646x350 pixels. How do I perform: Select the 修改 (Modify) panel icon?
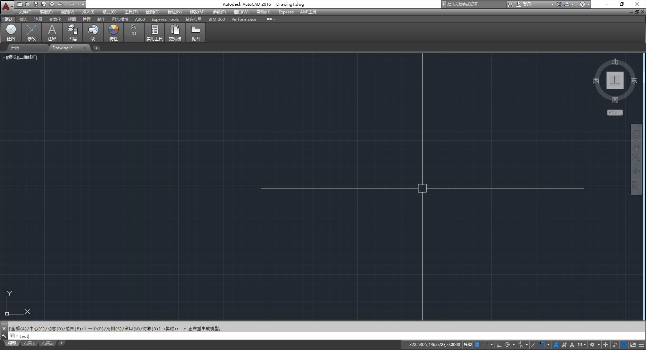31,33
